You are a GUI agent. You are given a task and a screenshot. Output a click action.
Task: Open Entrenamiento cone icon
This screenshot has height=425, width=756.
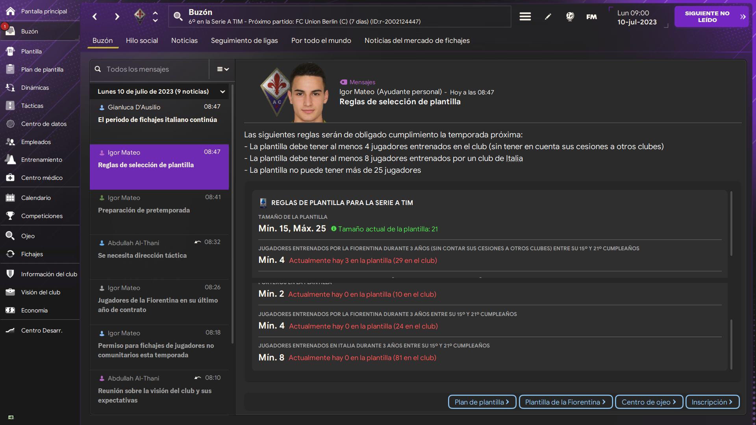click(x=11, y=159)
